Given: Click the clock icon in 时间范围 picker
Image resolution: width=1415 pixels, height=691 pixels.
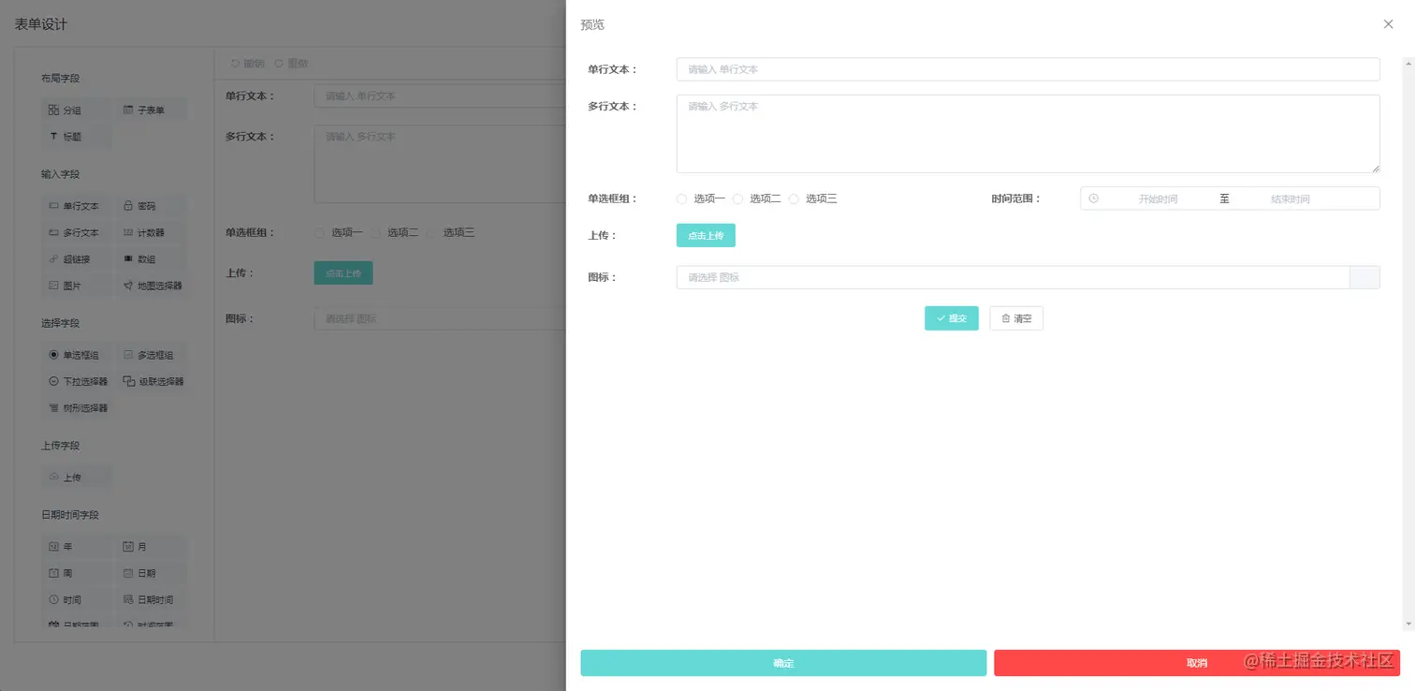Looking at the screenshot, I should 1093,198.
